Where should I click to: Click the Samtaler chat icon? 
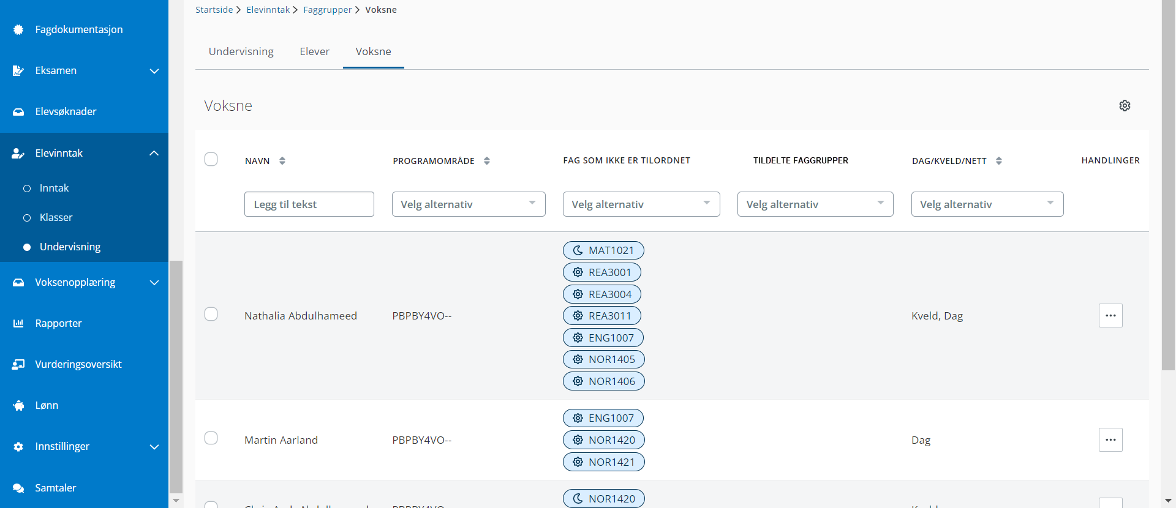click(x=18, y=488)
